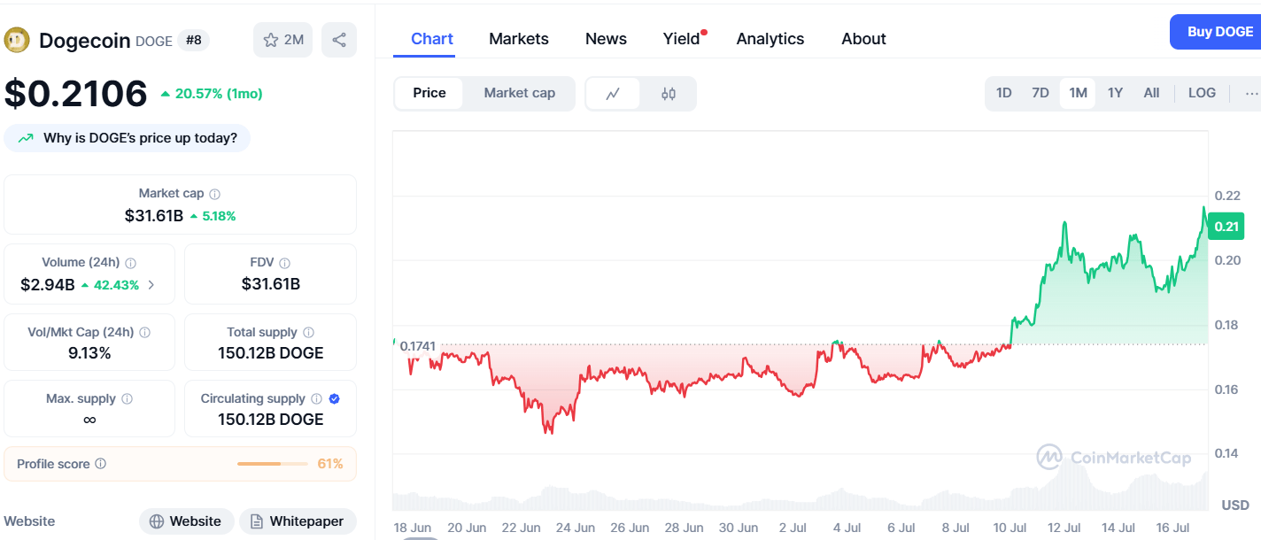Open the more chart options ellipsis
The image size is (1261, 540).
pos(1250,93)
